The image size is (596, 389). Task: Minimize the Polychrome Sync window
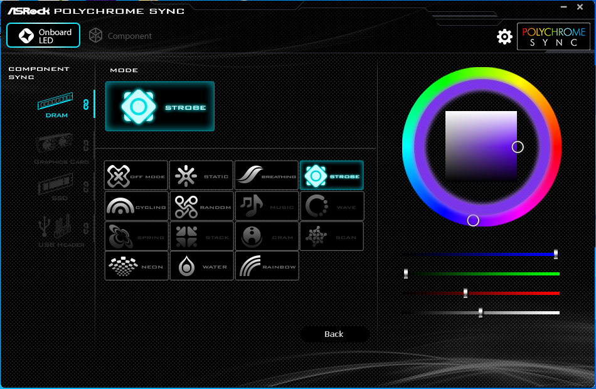[564, 7]
